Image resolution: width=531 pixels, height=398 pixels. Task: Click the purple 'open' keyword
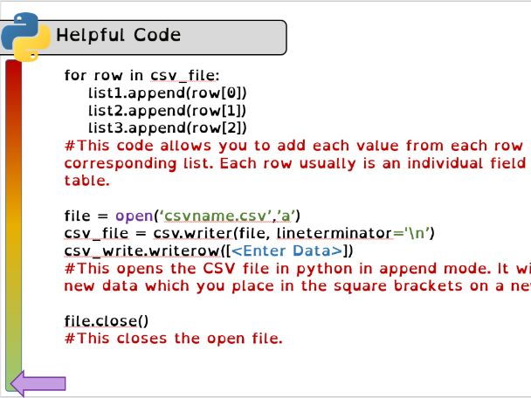tap(134, 216)
